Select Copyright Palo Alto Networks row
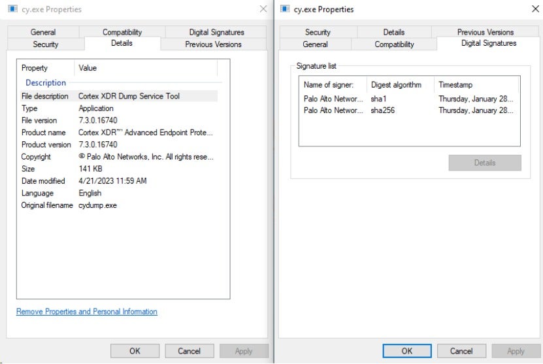 pos(118,157)
